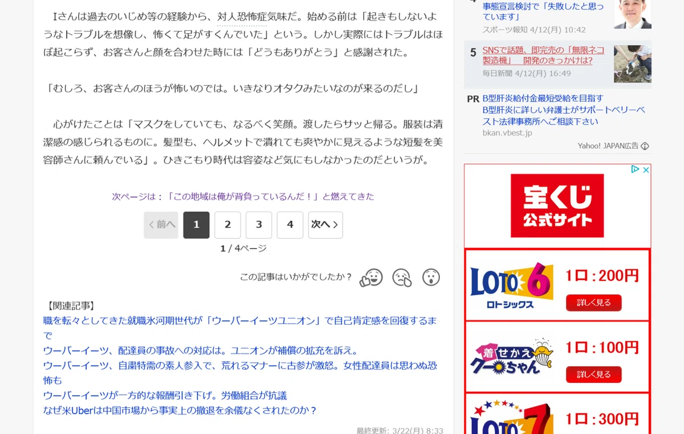
Task: Click the surprised face reaction icon
Action: coord(431,277)
